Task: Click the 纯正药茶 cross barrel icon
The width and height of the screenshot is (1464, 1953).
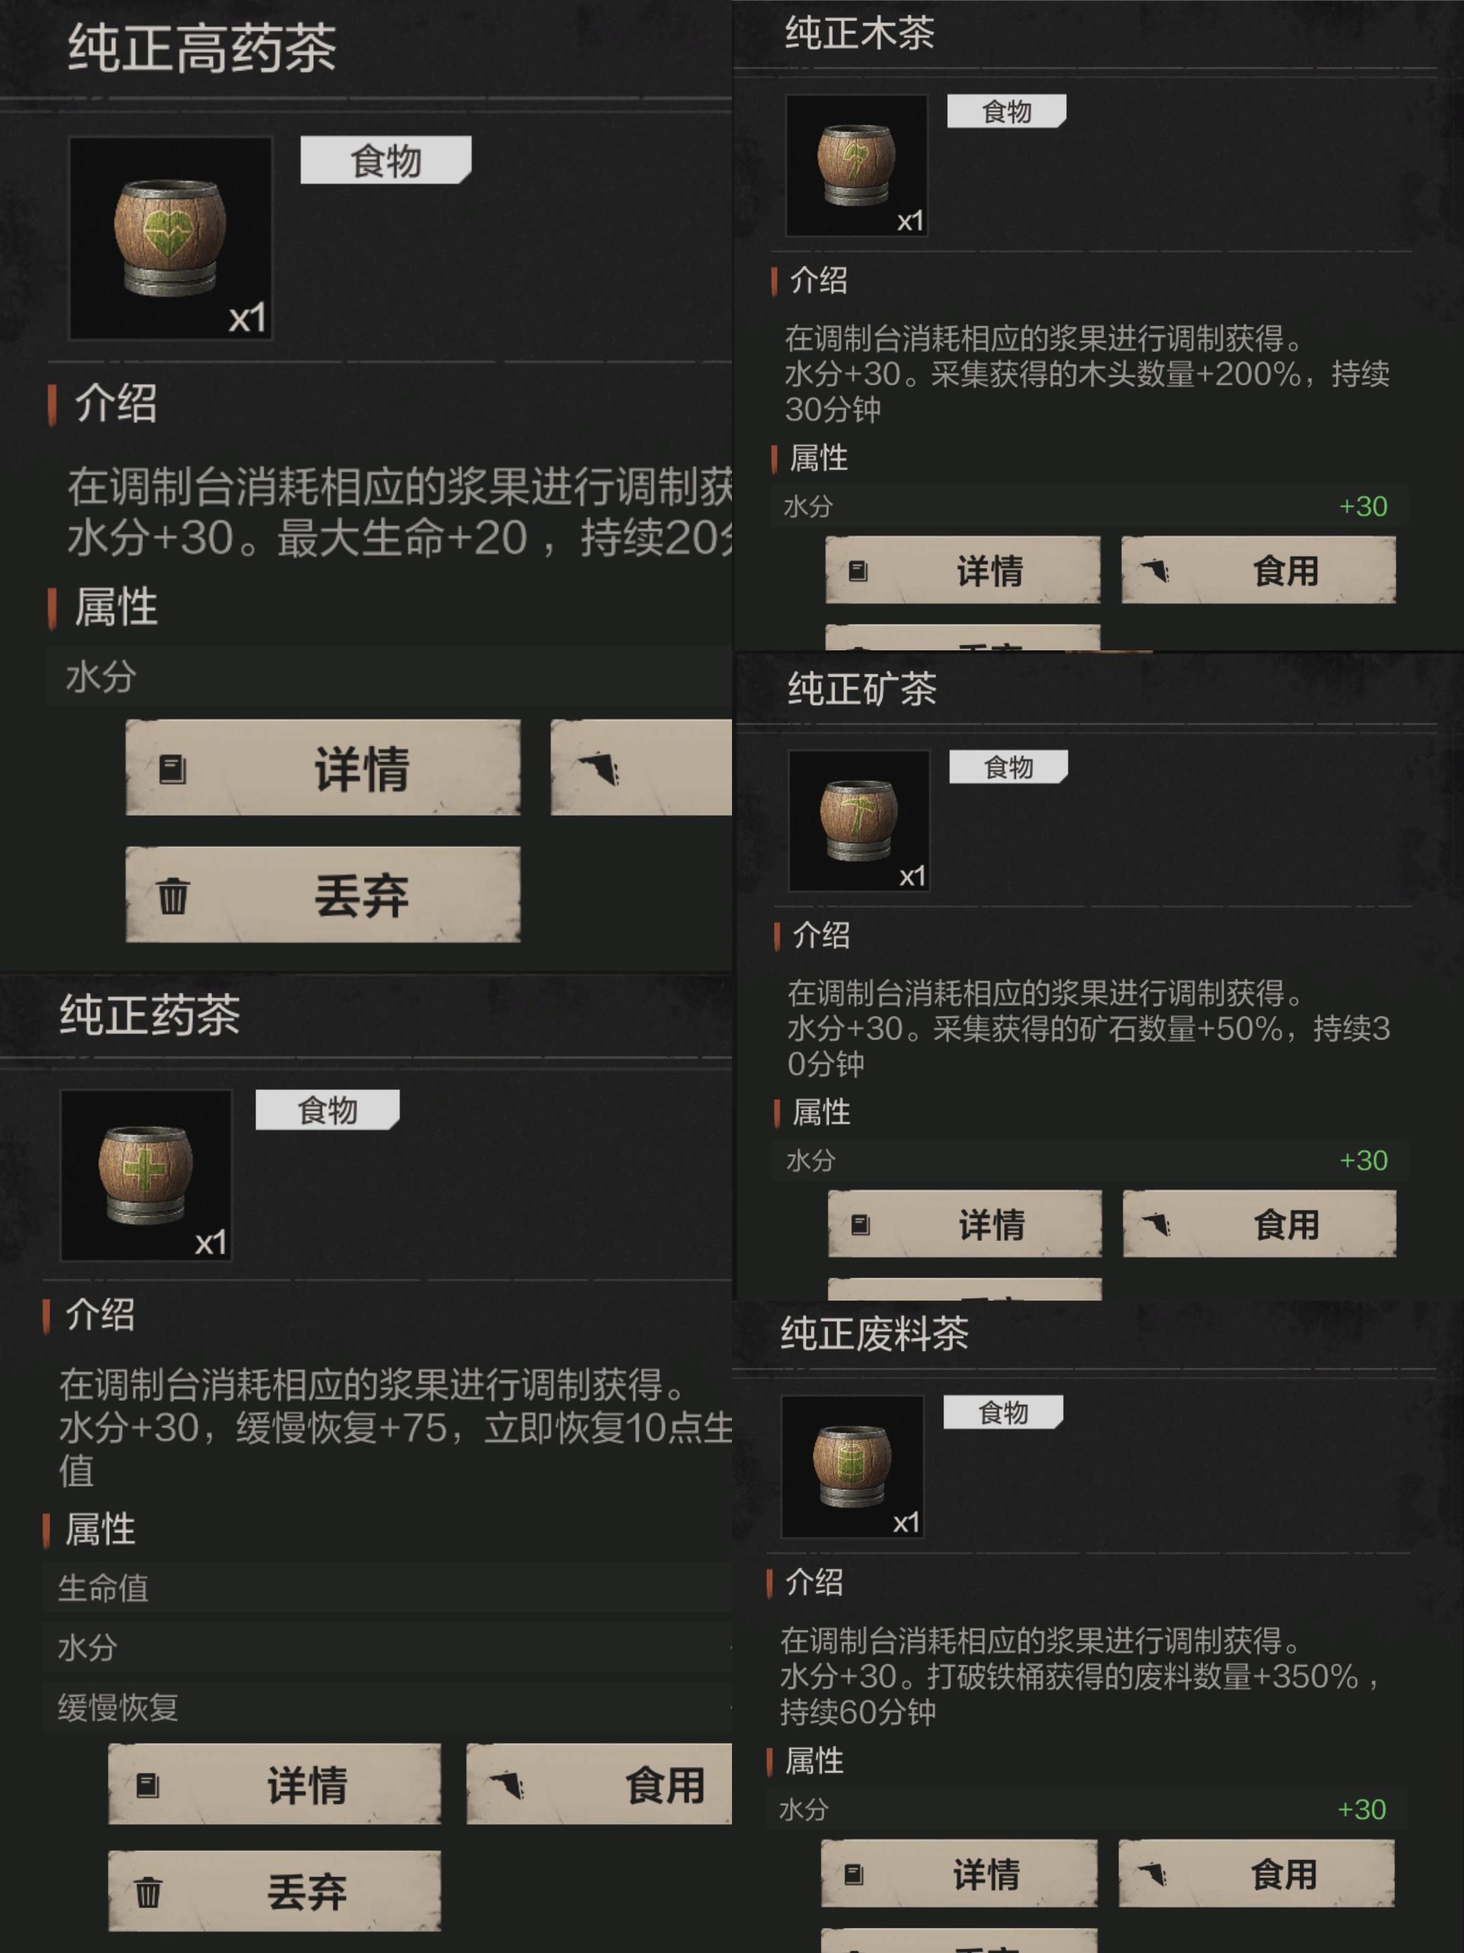Action: (x=146, y=1175)
